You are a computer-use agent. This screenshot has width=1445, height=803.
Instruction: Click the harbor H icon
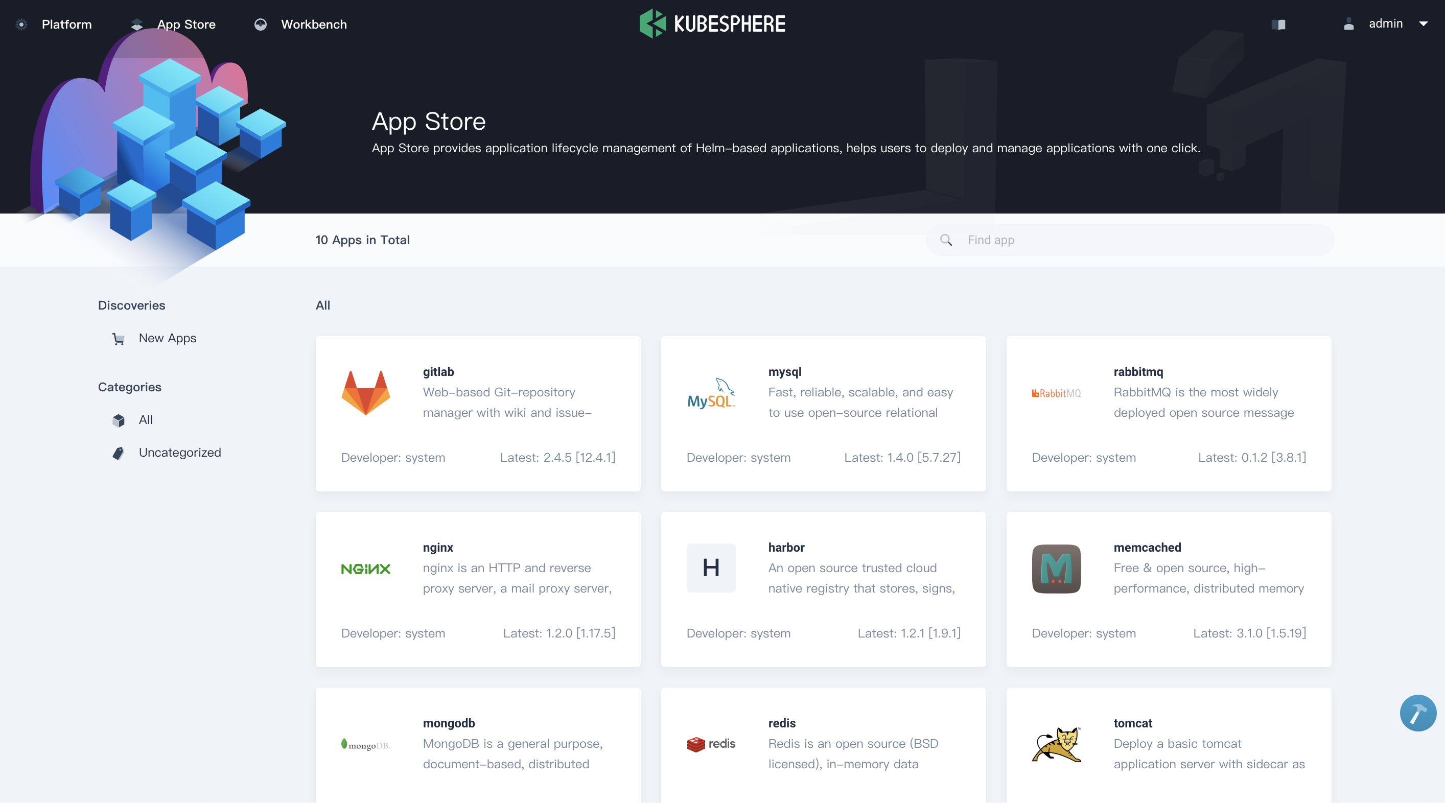point(711,568)
